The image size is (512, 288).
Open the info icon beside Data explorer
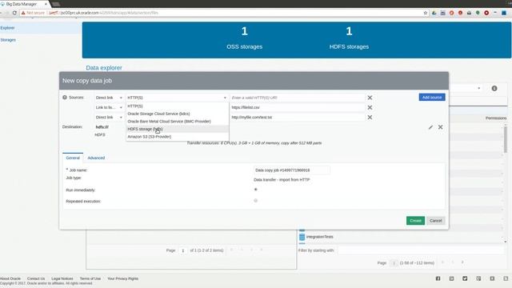click(x=494, y=88)
